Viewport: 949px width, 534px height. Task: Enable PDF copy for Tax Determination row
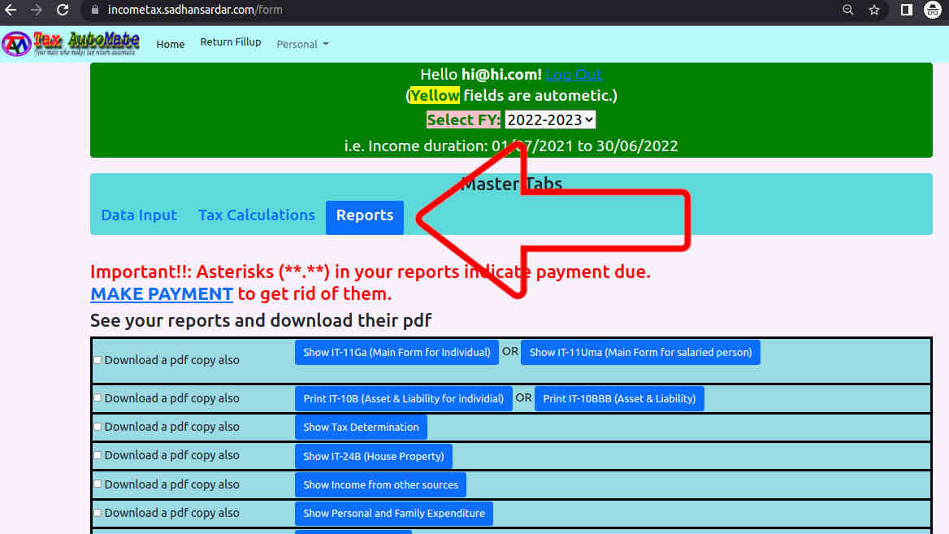point(97,427)
